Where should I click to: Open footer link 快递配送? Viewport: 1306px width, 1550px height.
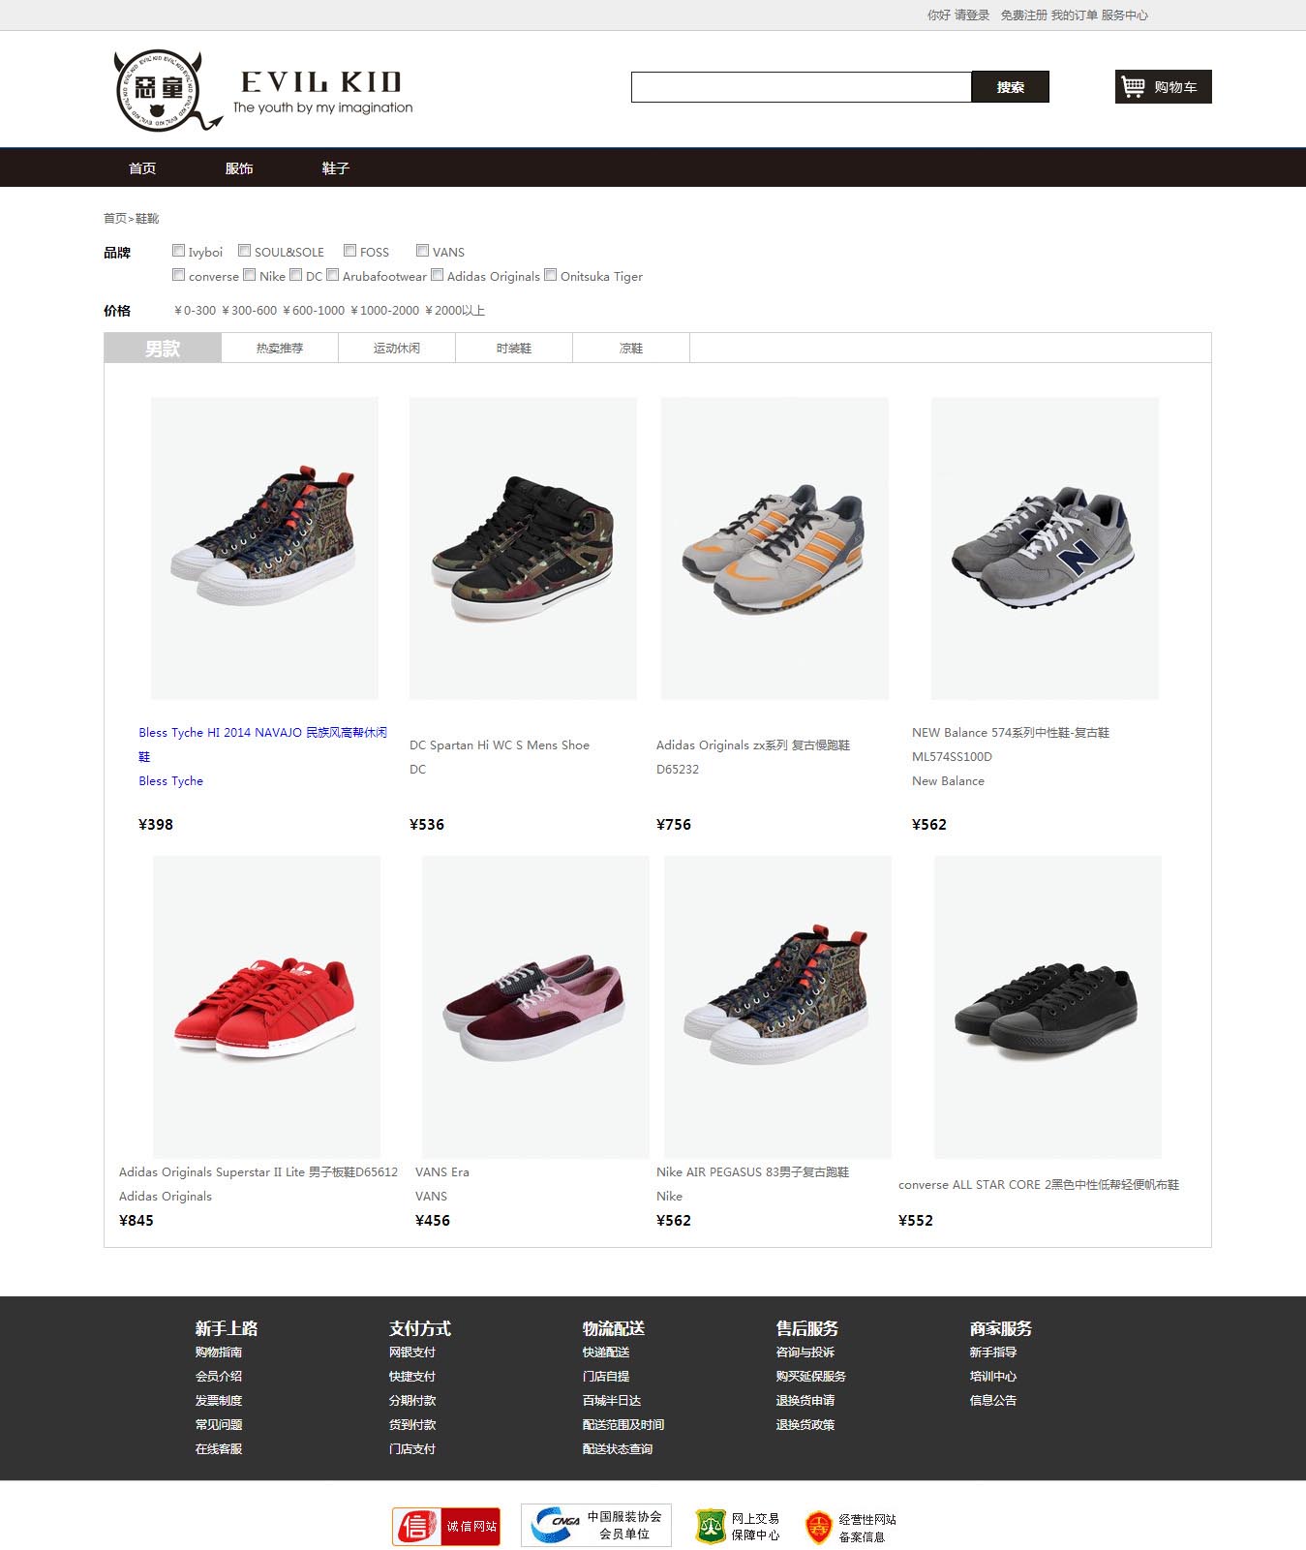click(x=606, y=1352)
